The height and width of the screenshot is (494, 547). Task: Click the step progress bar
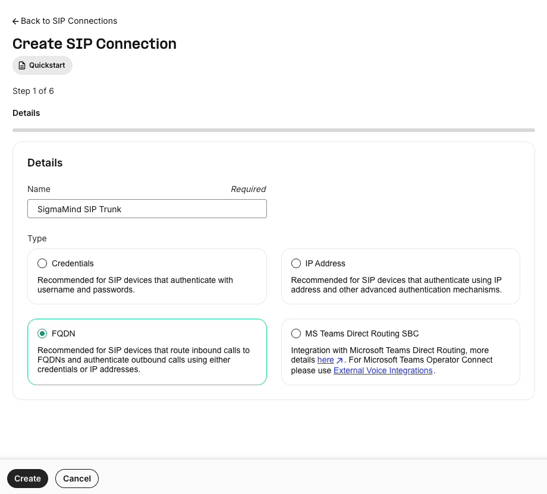273,130
